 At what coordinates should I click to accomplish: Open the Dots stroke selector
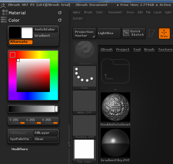tap(84, 78)
